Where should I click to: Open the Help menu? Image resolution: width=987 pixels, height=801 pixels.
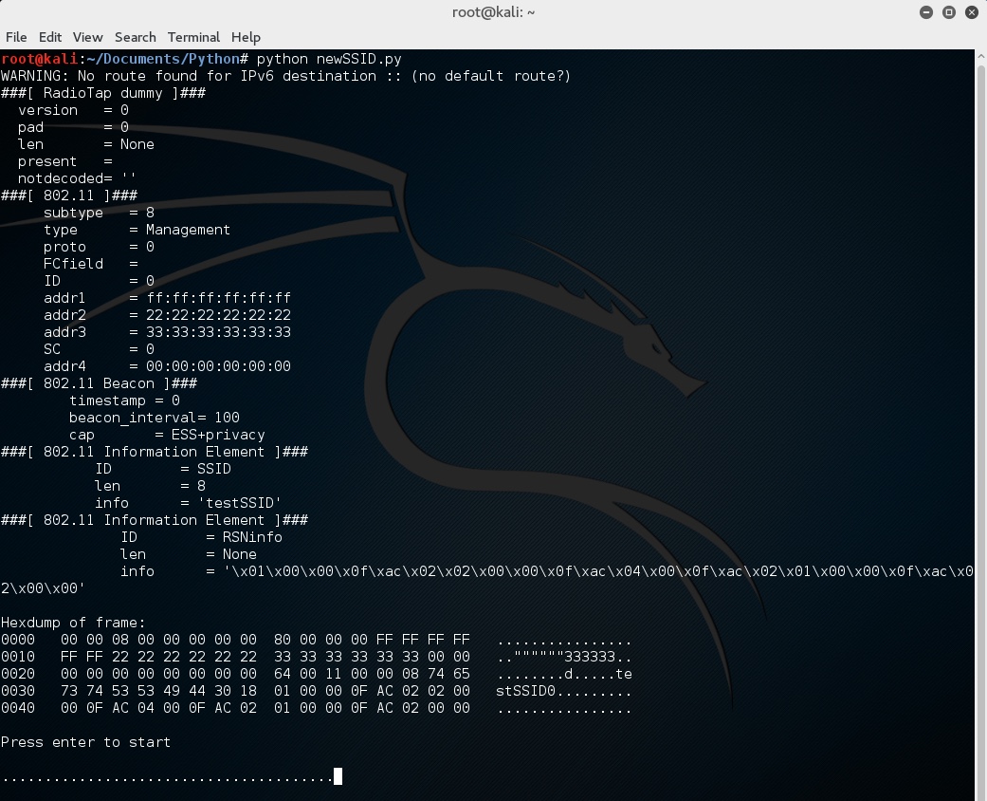(246, 37)
